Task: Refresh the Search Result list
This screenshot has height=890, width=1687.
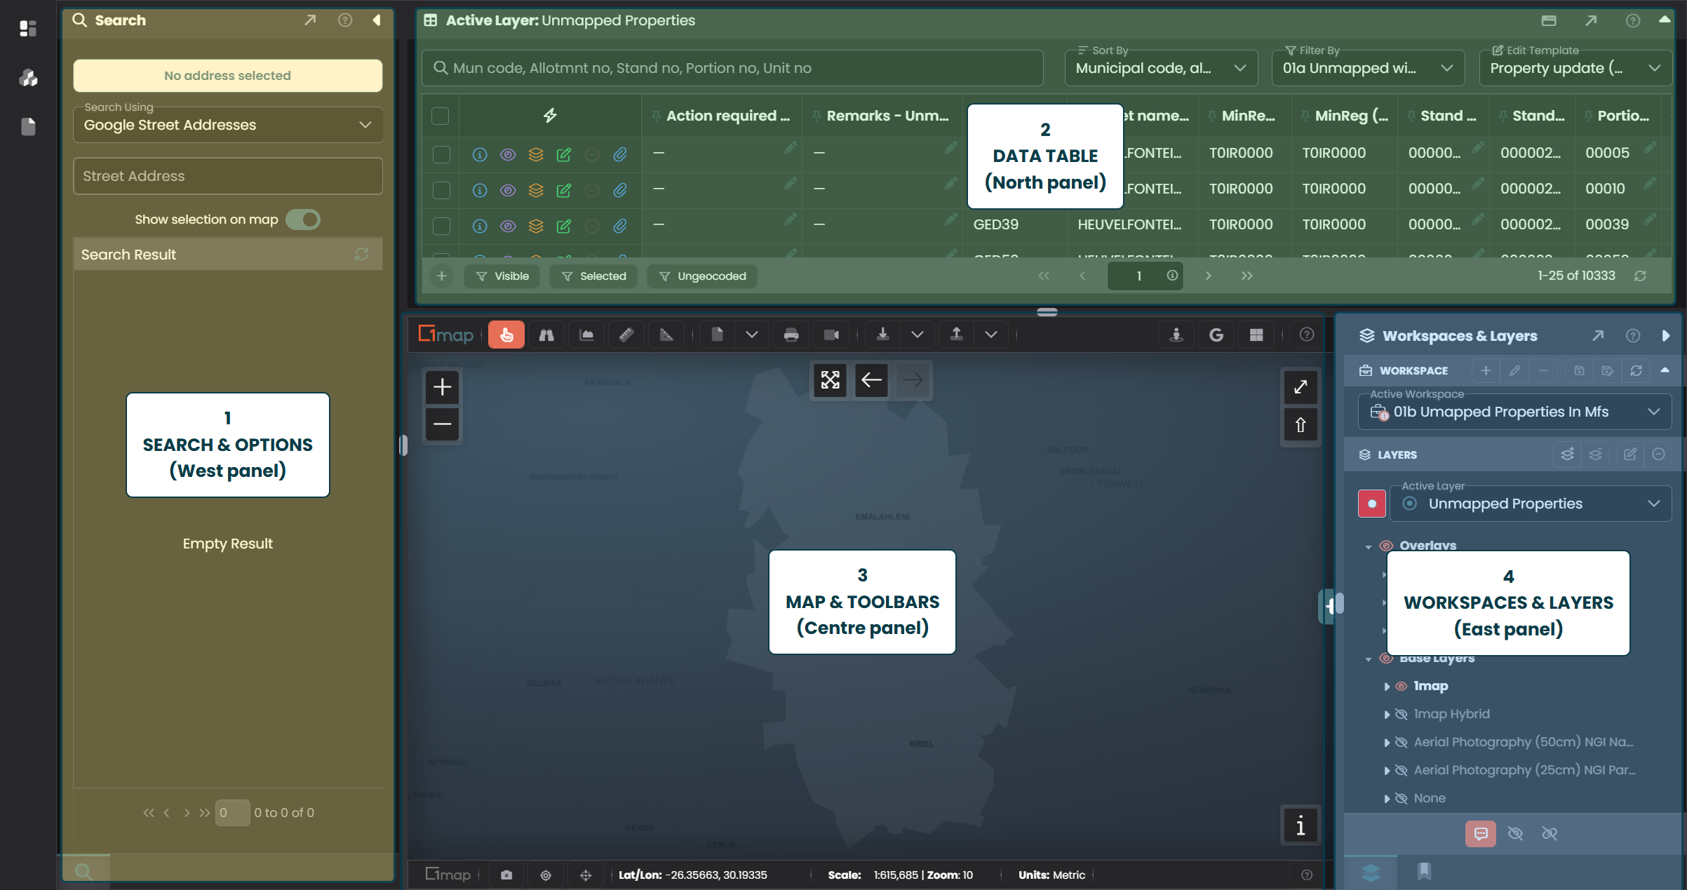Action: pyautogui.click(x=361, y=255)
